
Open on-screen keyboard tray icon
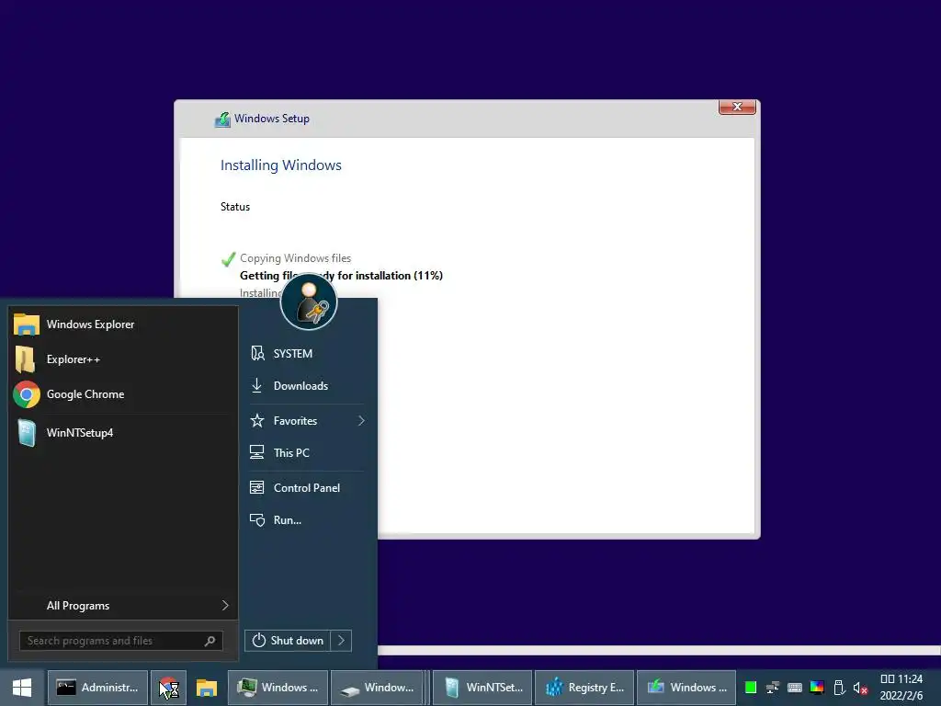[x=795, y=688]
